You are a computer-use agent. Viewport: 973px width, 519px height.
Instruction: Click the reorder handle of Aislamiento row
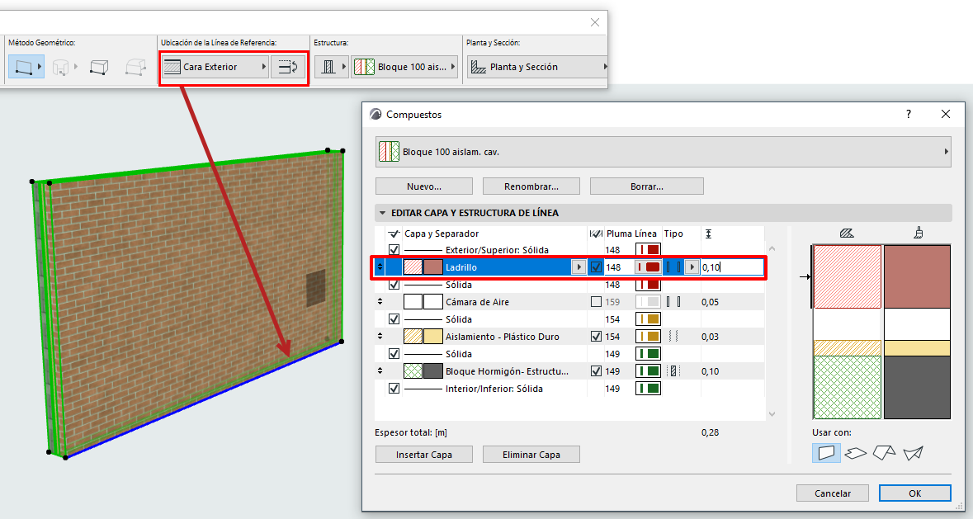pyautogui.click(x=380, y=337)
